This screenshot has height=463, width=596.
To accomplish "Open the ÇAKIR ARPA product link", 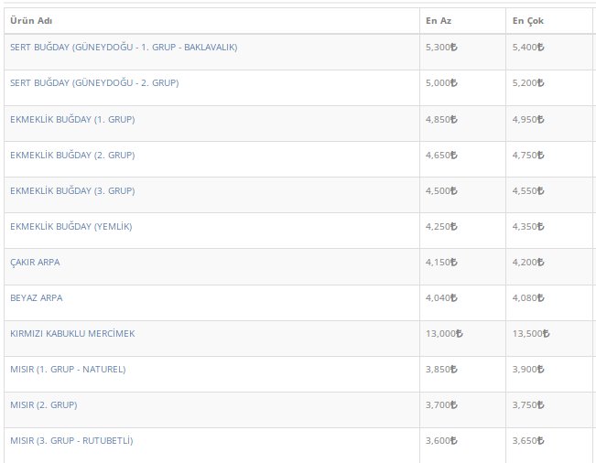I will click(36, 263).
